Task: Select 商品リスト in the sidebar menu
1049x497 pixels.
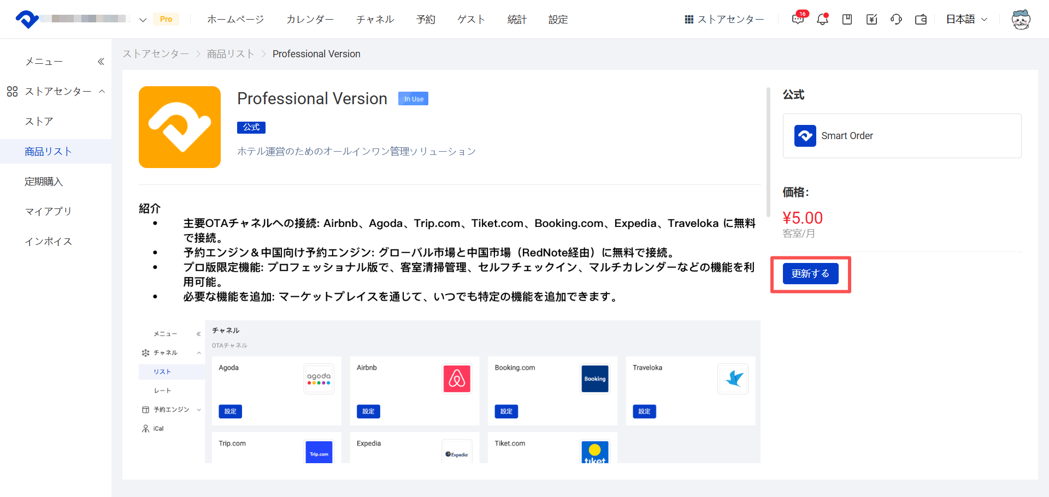Action: pyautogui.click(x=56, y=151)
